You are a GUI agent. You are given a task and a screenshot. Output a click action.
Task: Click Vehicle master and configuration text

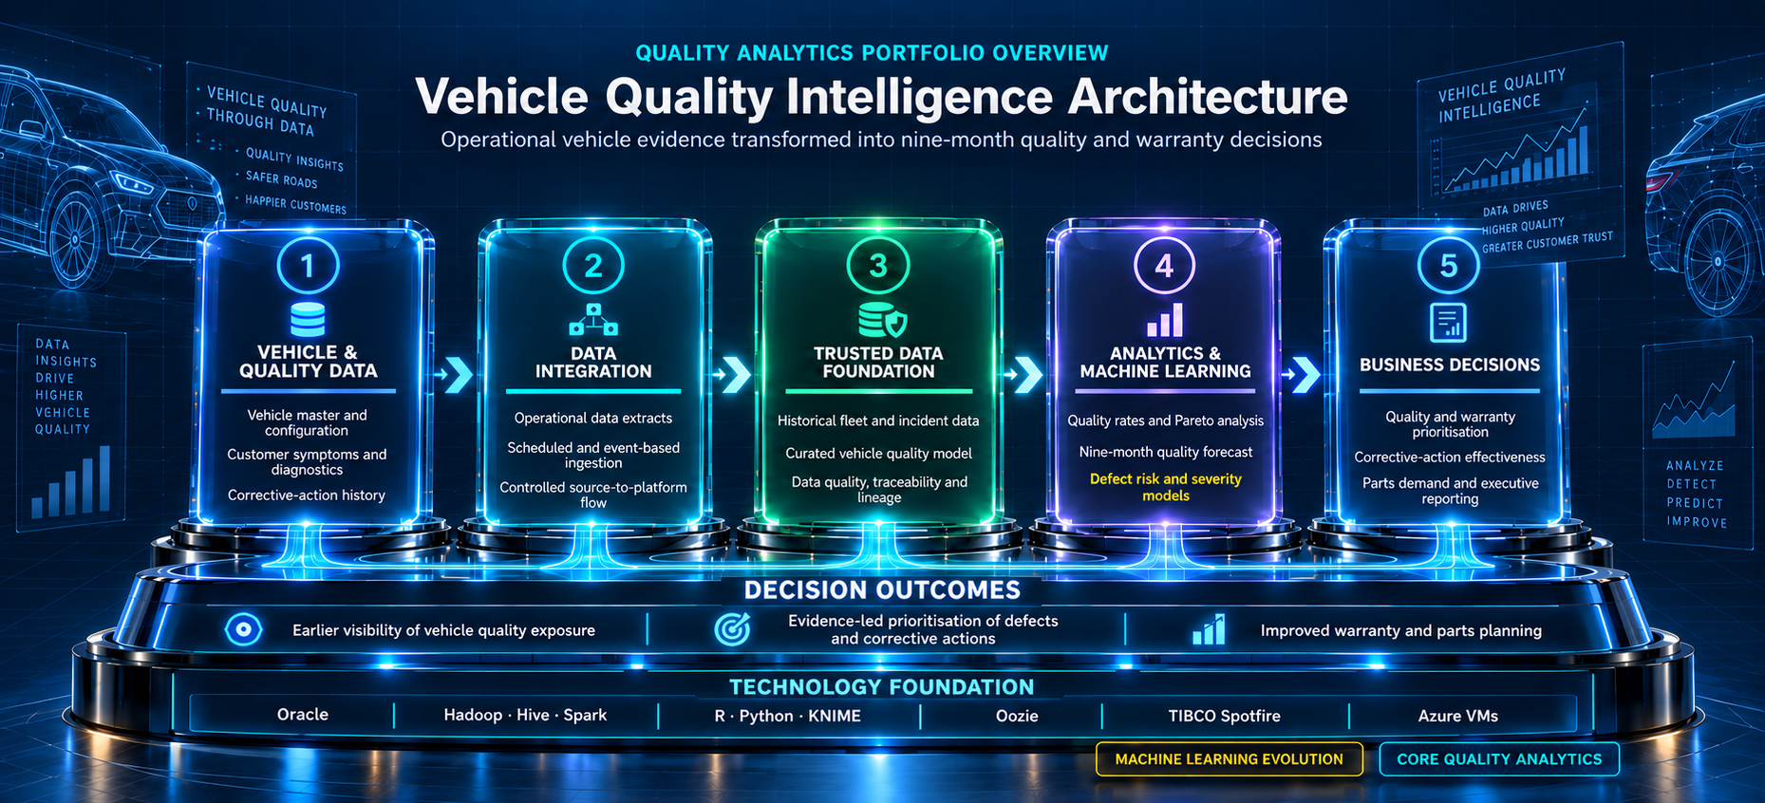tap(307, 422)
